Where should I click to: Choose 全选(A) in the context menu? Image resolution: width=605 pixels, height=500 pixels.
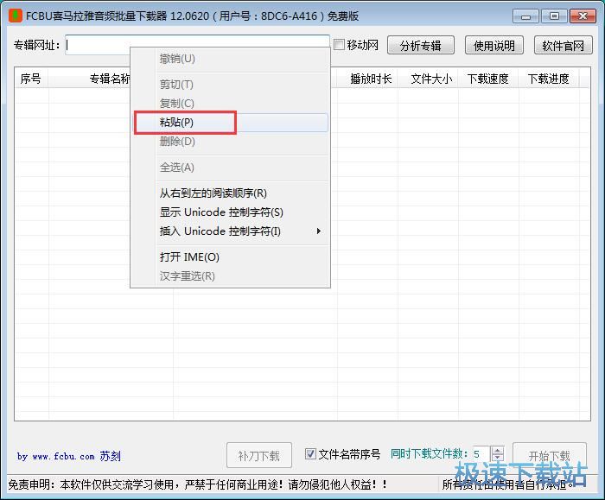[x=231, y=168]
